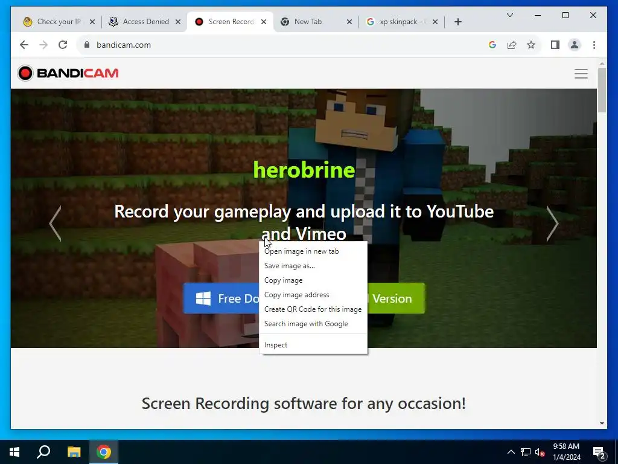The image size is (618, 464).
Task: Choose Save image as...
Action: 313,266
